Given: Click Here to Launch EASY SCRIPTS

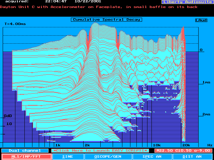Looking at the screenshot, I should coord(100,151).
